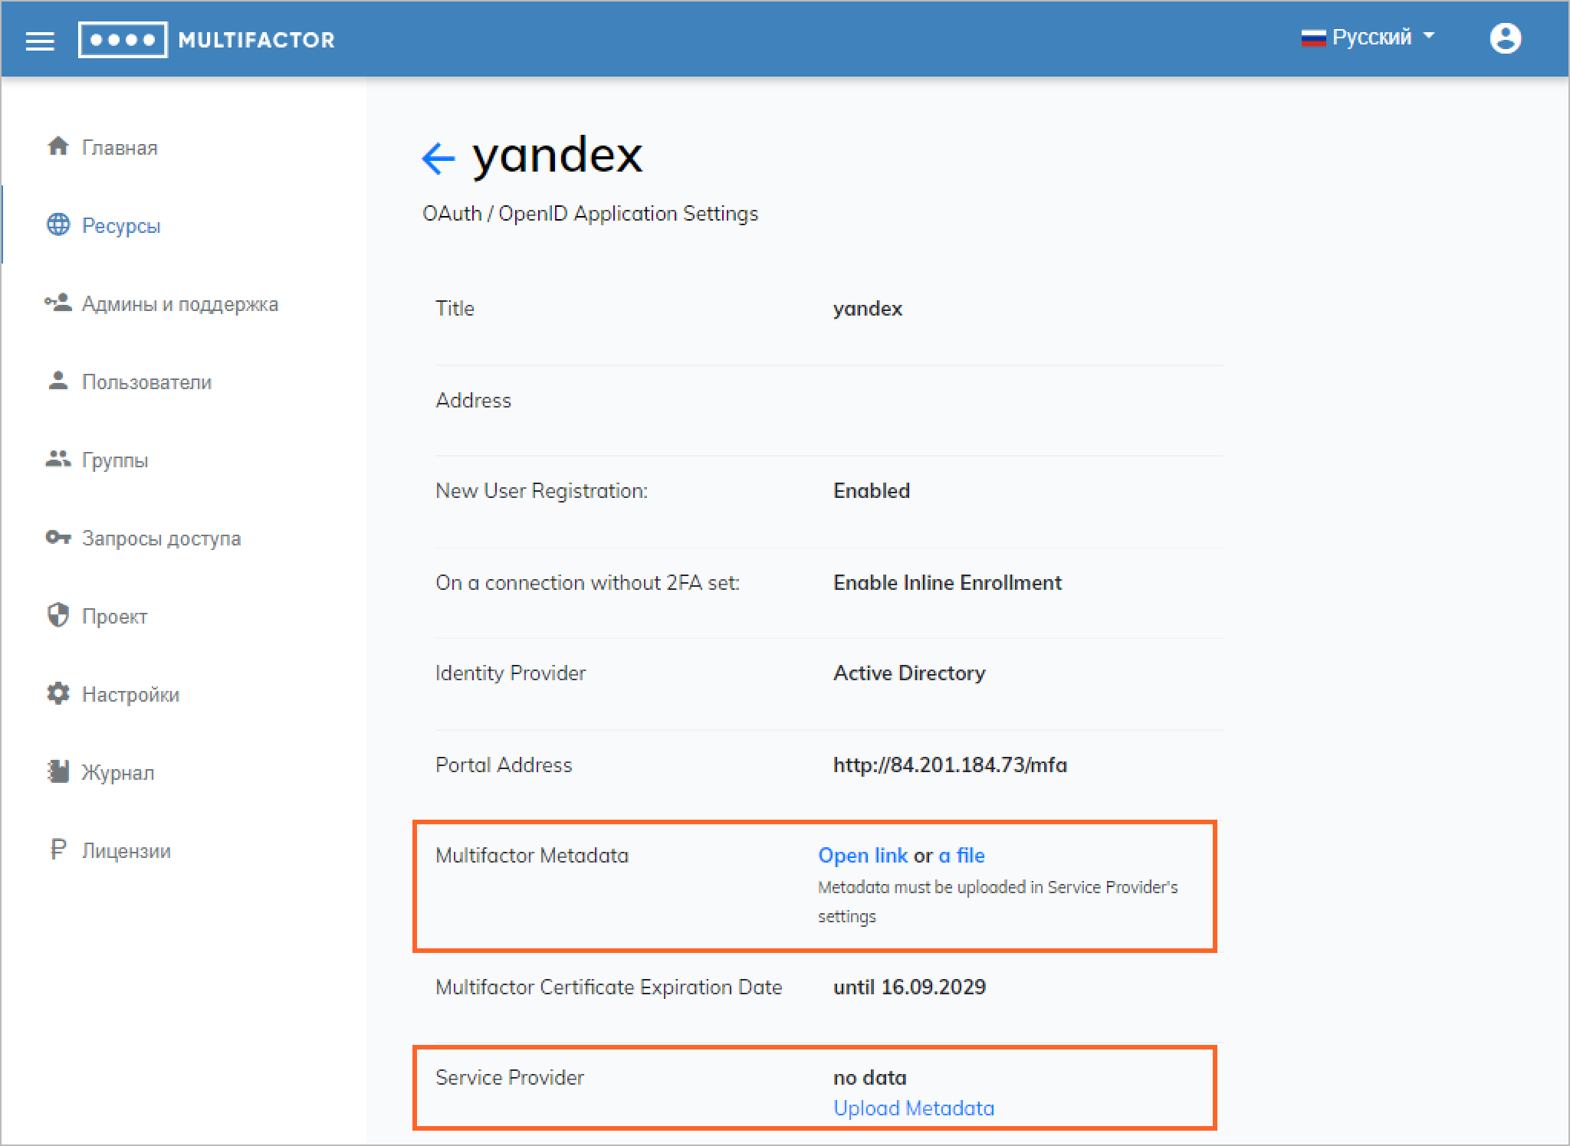Click the ruble icon for Лицензии

tap(58, 850)
